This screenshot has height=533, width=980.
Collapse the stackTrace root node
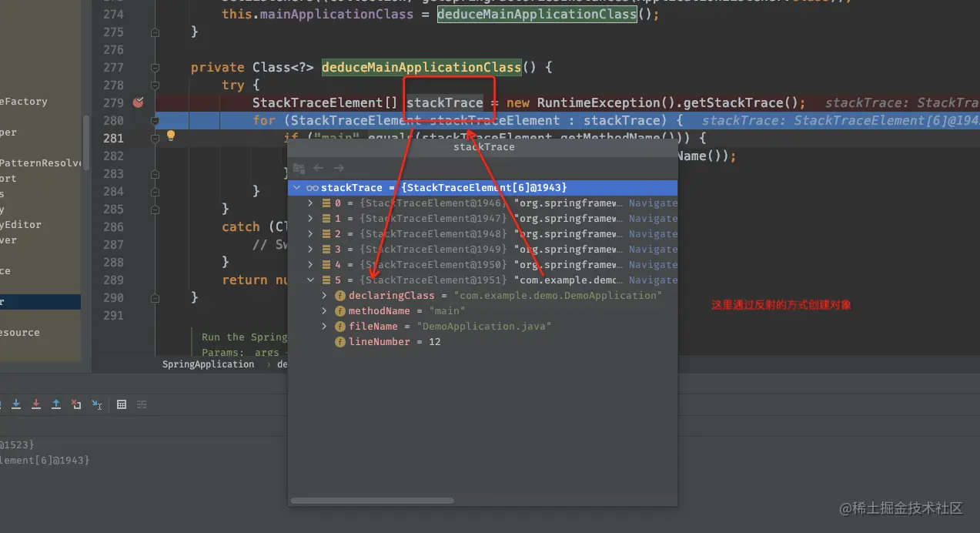pos(297,188)
